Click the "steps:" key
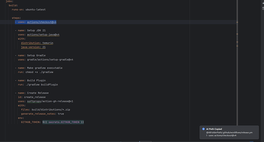Viewport: 264px width, 142px height. [16, 18]
